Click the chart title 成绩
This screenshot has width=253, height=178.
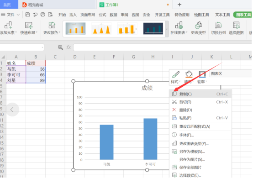[x=147, y=88]
